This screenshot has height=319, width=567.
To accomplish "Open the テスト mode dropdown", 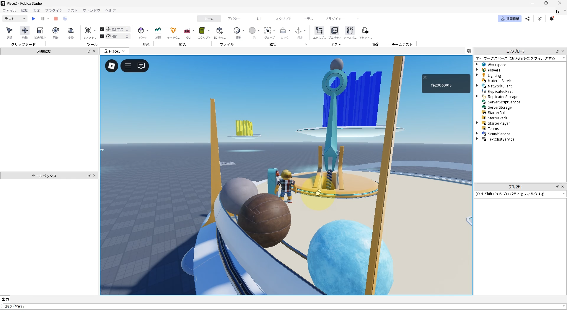I will (x=15, y=19).
